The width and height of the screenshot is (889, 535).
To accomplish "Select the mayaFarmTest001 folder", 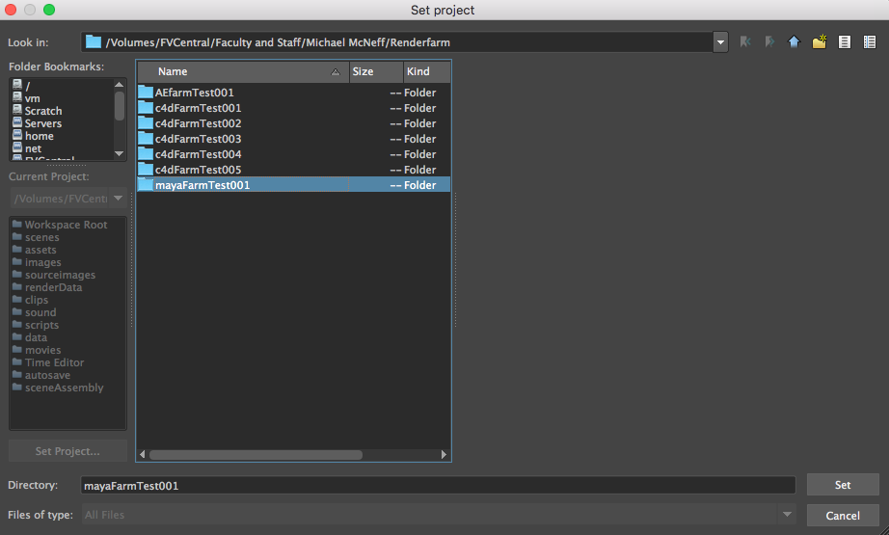I will [x=294, y=184].
